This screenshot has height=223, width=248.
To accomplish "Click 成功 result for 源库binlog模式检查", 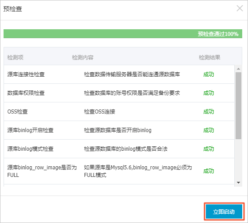I will [209, 149].
